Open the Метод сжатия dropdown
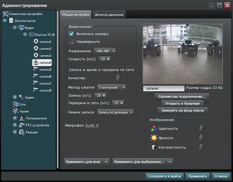The width and height of the screenshot is (233, 182). 112,88
